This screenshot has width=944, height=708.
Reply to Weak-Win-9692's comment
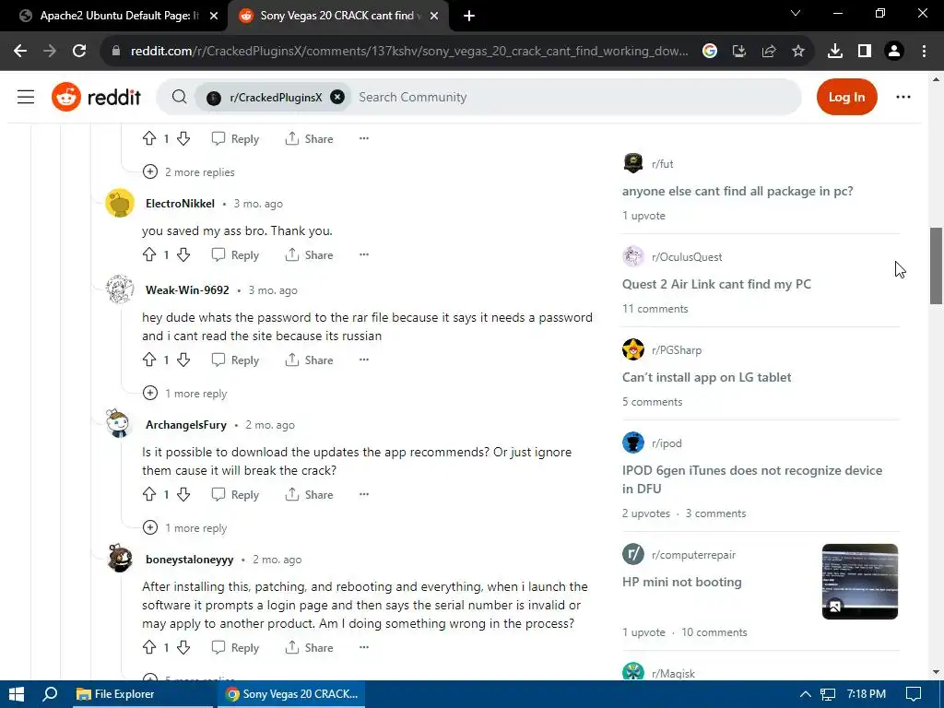(235, 360)
